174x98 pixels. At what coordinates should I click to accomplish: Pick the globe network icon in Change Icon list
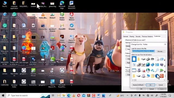pos(148,65)
